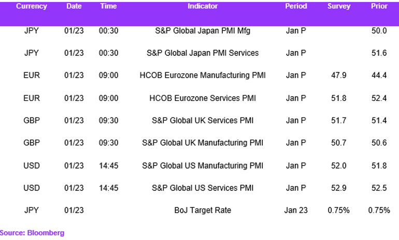Select the HCOB Eurozone Services PMI indicator

[x=203, y=98]
